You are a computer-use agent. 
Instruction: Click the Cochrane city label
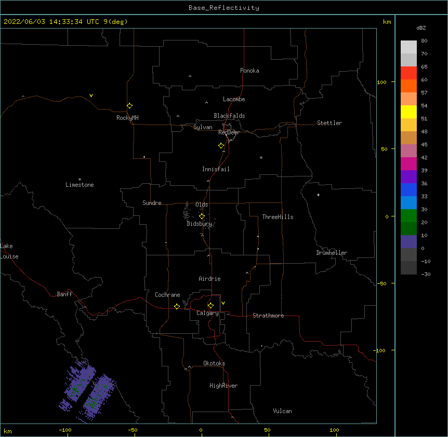coord(167,295)
